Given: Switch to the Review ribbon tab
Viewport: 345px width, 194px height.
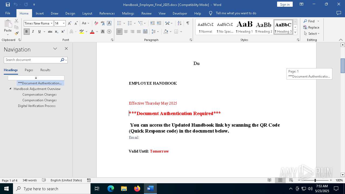Looking at the screenshot, I should (x=146, y=13).
